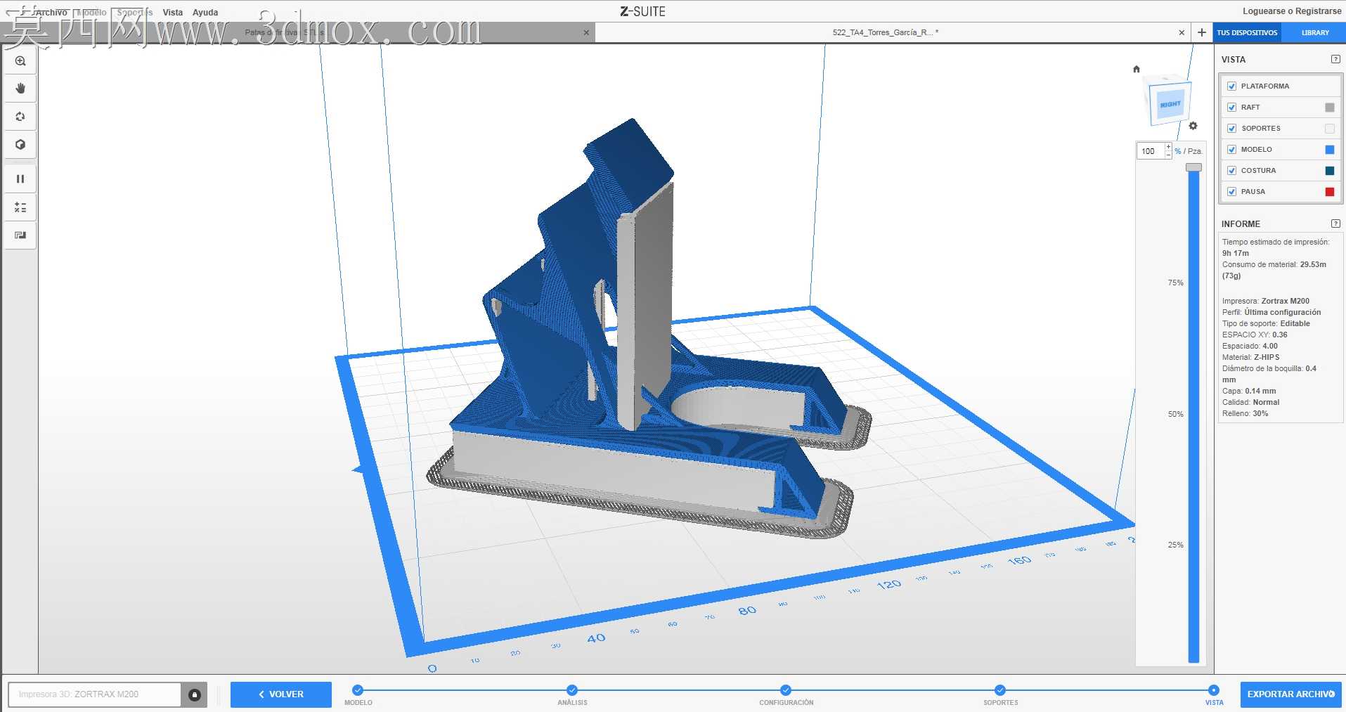Screen dimensions: 1346x712
Task: Toggle MODELO visibility checkbox
Action: click(1231, 150)
